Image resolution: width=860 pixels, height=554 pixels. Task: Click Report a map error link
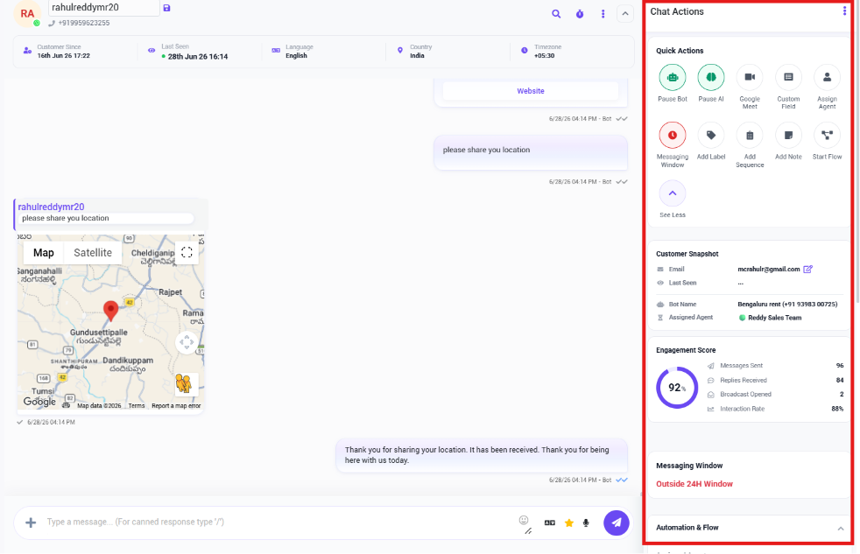(x=176, y=405)
